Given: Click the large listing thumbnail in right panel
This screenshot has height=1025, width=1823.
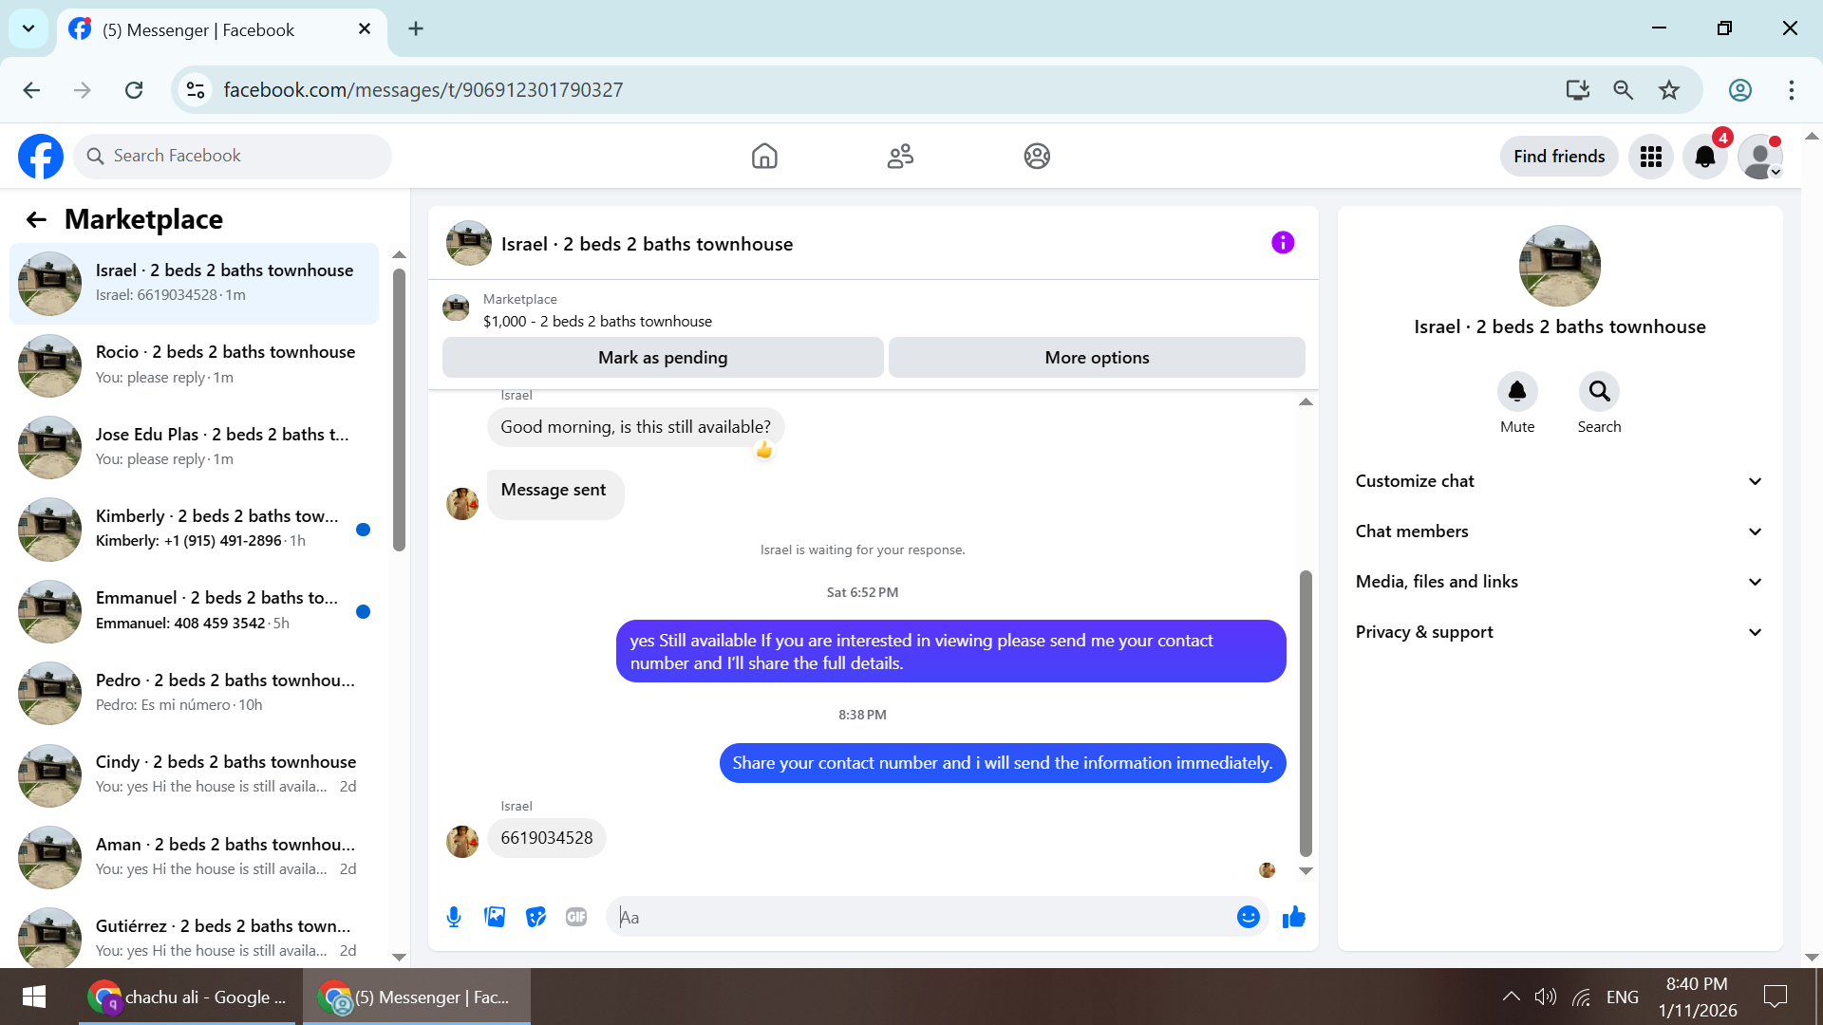Looking at the screenshot, I should [x=1560, y=266].
